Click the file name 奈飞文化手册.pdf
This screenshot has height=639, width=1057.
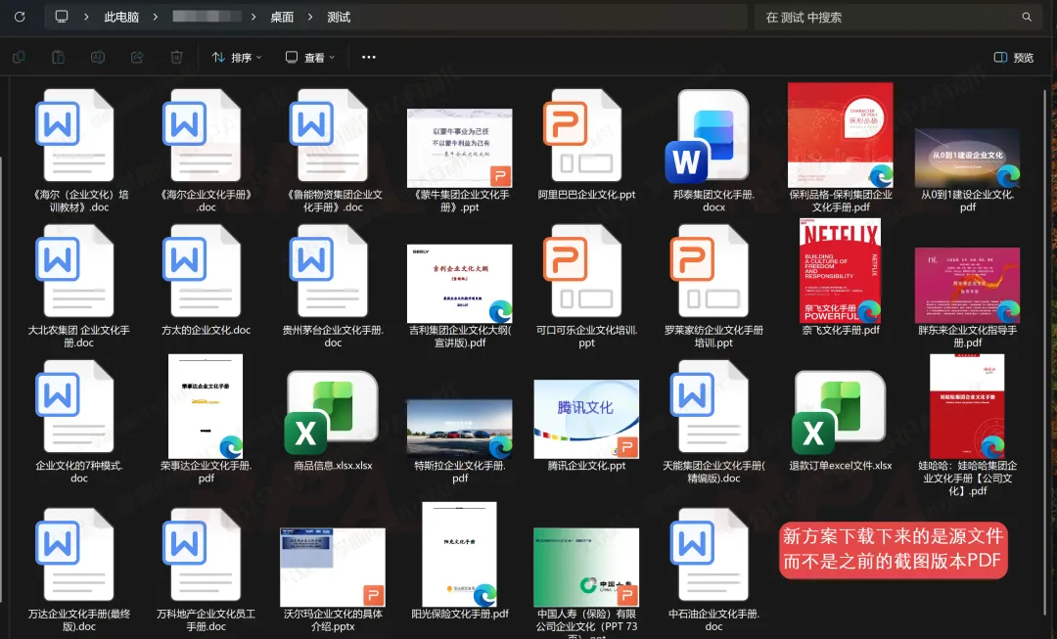[x=841, y=331]
